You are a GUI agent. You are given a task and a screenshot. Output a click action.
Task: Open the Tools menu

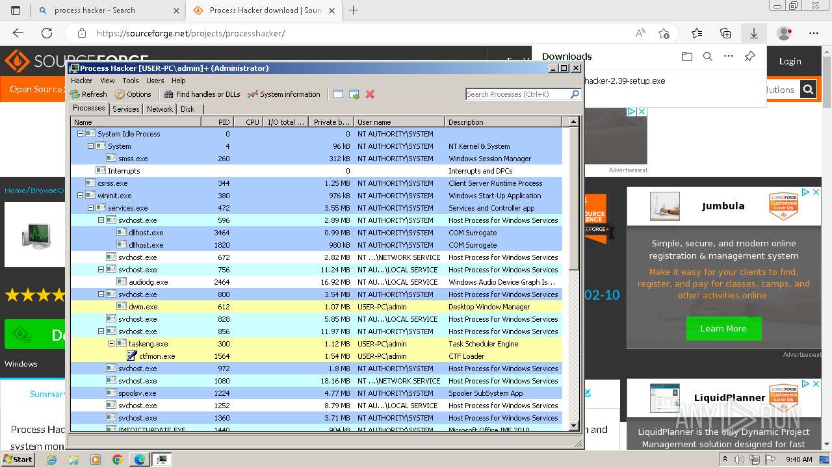coord(131,81)
